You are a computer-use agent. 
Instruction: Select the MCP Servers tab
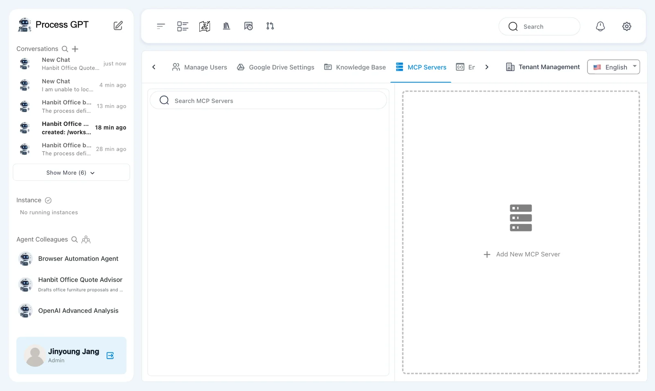click(421, 67)
